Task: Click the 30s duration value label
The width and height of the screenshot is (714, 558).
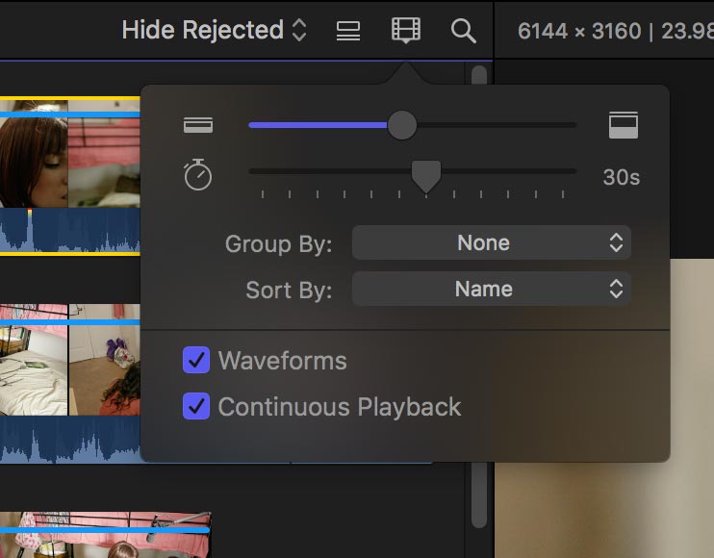Action: [x=621, y=177]
